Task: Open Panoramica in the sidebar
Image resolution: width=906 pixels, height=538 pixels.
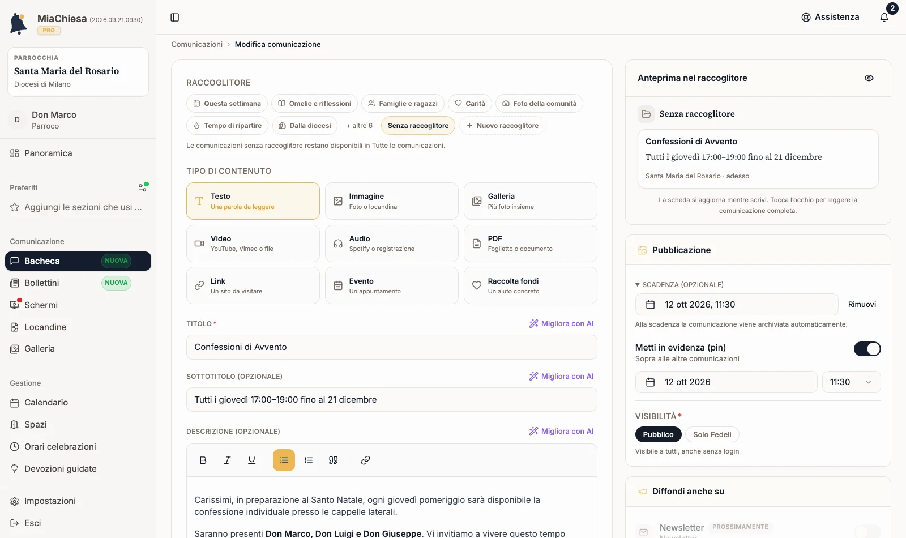Action: point(78,153)
